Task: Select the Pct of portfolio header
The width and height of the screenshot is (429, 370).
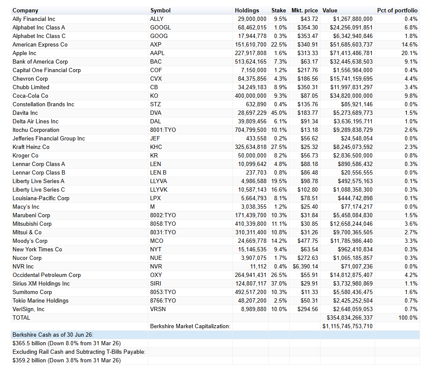Action: point(397,10)
